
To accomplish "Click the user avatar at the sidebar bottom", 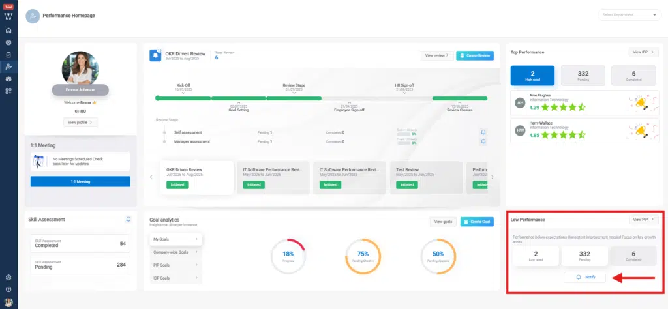I will (x=8, y=302).
